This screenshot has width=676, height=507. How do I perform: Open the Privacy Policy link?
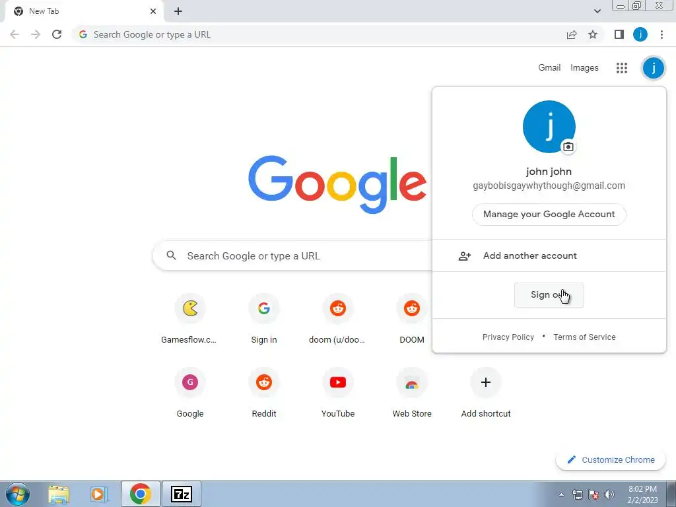pos(508,337)
